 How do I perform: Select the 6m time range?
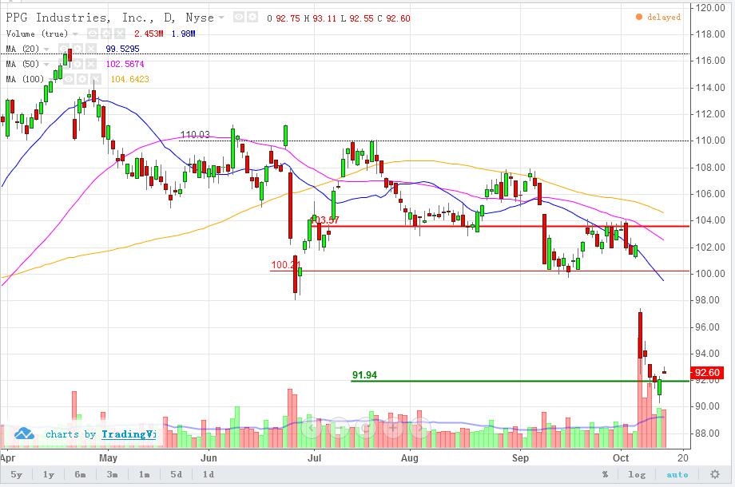tap(80, 474)
